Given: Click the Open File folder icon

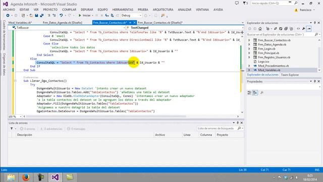Looking at the screenshot, I should (31, 16).
